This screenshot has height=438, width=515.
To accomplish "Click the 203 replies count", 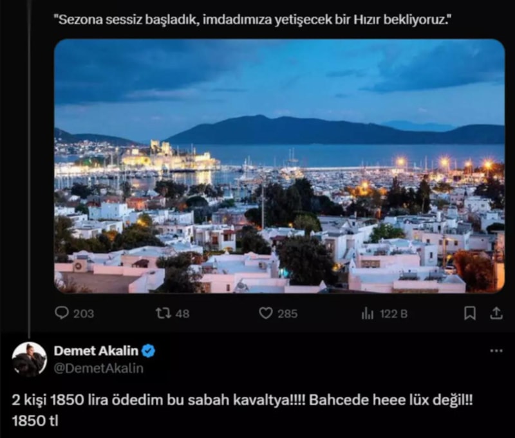I will [x=84, y=314].
